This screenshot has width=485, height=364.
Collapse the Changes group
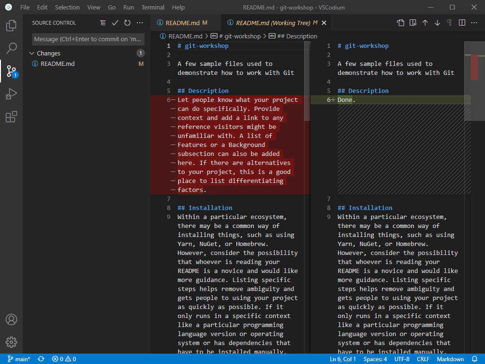(32, 53)
